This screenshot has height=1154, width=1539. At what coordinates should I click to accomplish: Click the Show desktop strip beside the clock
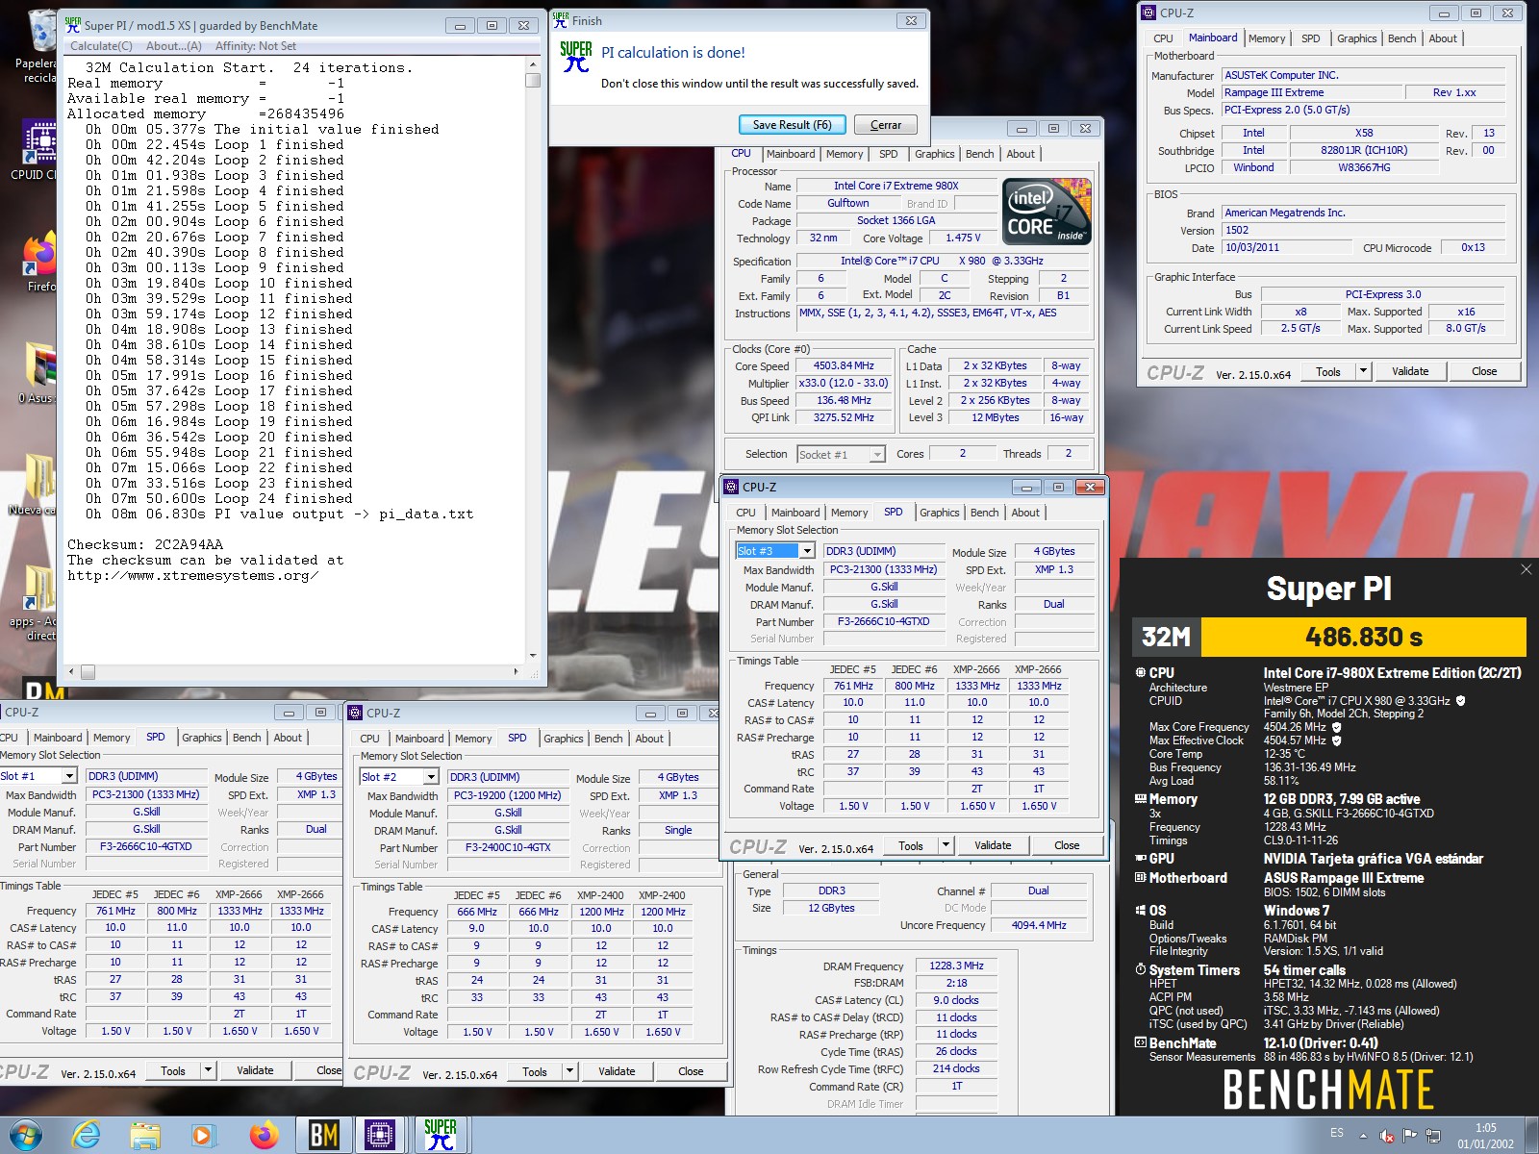tap(1531, 1136)
